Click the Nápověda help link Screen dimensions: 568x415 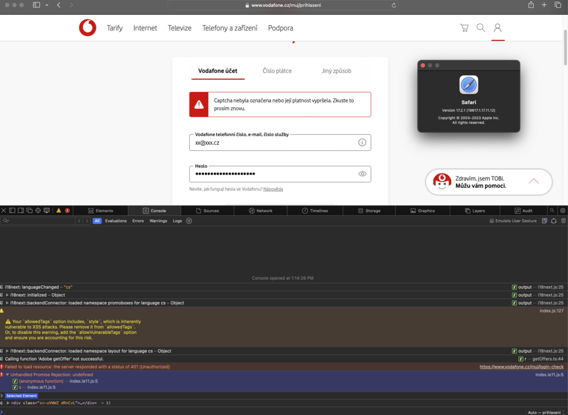pyautogui.click(x=273, y=189)
